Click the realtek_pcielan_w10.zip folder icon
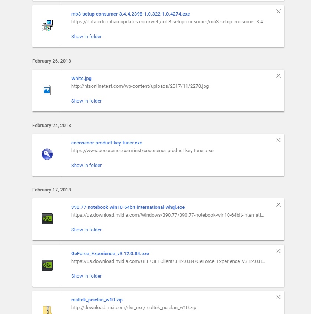Screen dimensions: 311x314 (x=47, y=309)
